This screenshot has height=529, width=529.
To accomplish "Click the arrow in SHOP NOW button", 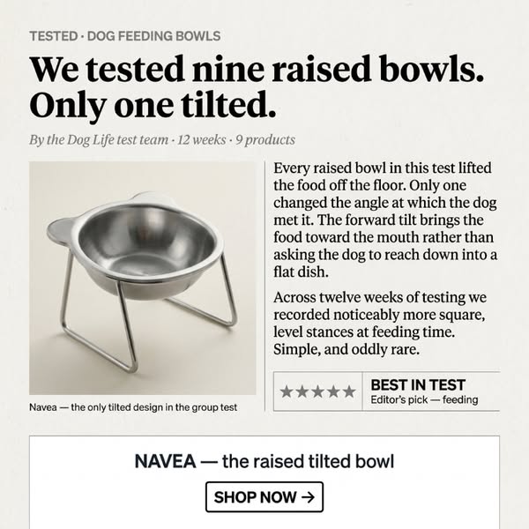I will pos(308,497).
